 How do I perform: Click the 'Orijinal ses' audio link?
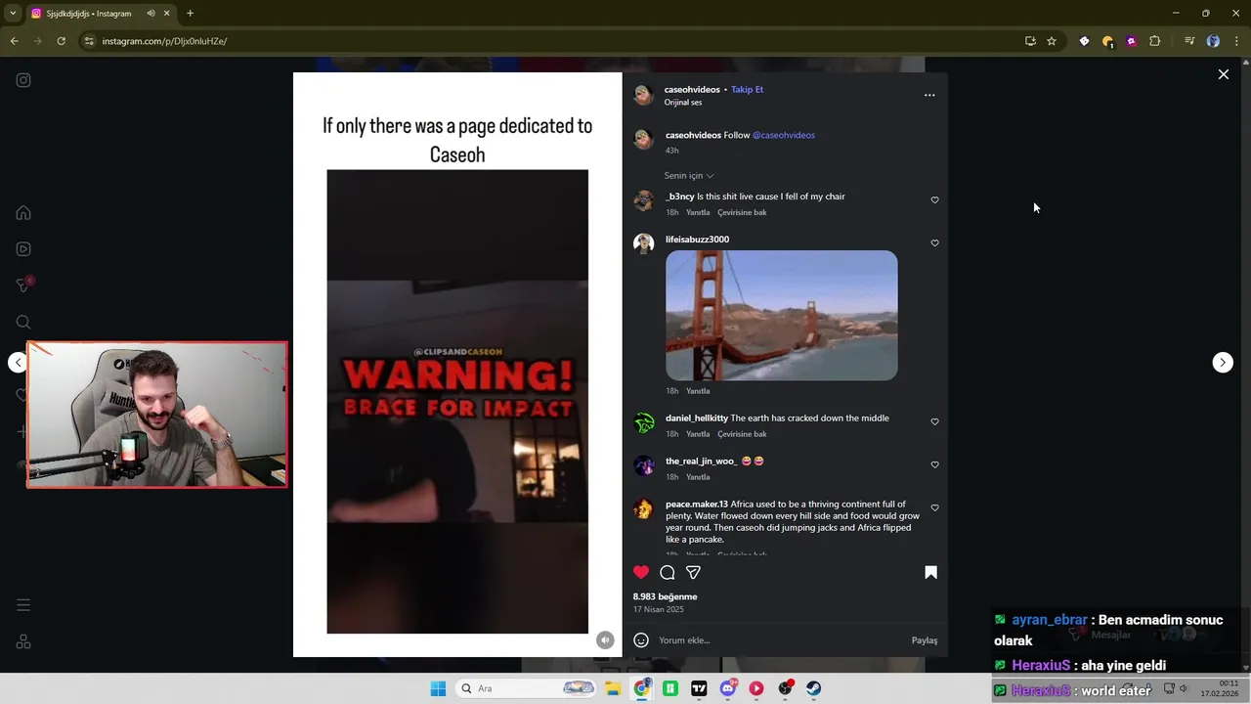[x=682, y=103]
